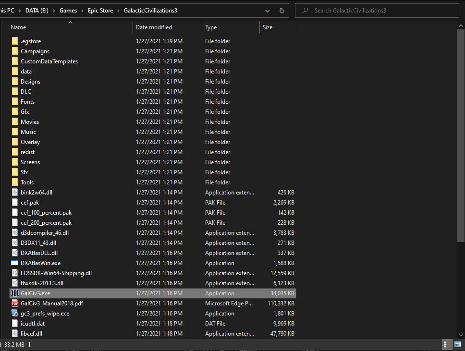Image resolution: width=465 pixels, height=351 pixels.
Task: Click the libcef.dll file icon
Action: pyautogui.click(x=15, y=333)
